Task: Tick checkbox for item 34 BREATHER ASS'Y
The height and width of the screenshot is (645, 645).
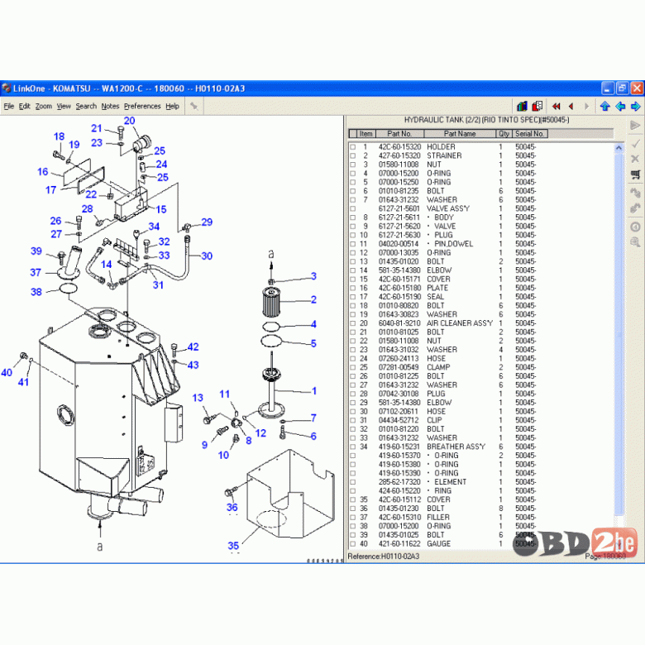Action: coord(352,447)
